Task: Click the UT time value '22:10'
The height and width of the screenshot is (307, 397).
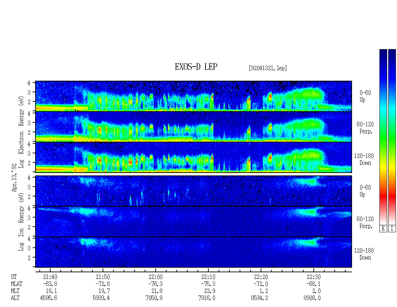Action: [208, 277]
